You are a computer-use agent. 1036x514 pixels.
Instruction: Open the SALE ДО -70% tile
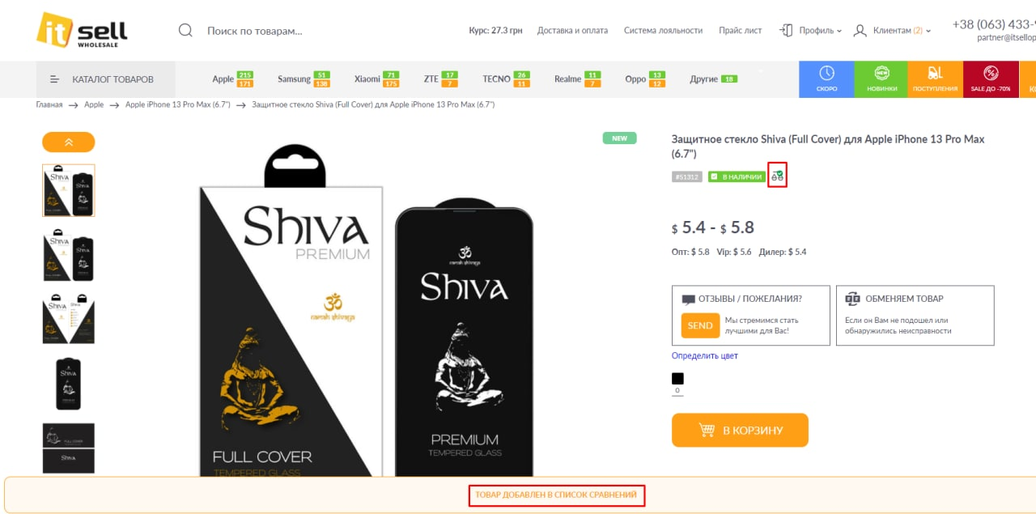[991, 79]
